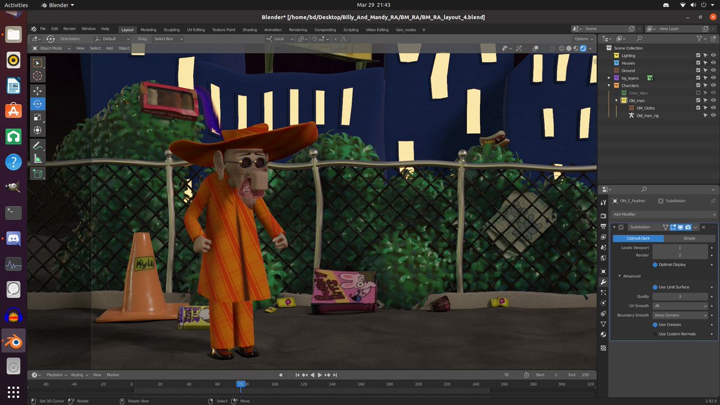Select the Add Cube tool

(x=37, y=174)
